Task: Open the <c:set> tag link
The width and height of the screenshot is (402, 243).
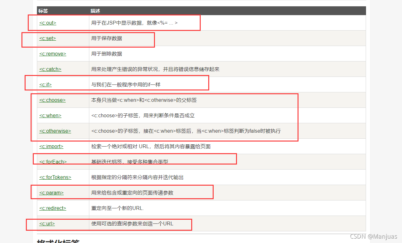Action: 47,38
